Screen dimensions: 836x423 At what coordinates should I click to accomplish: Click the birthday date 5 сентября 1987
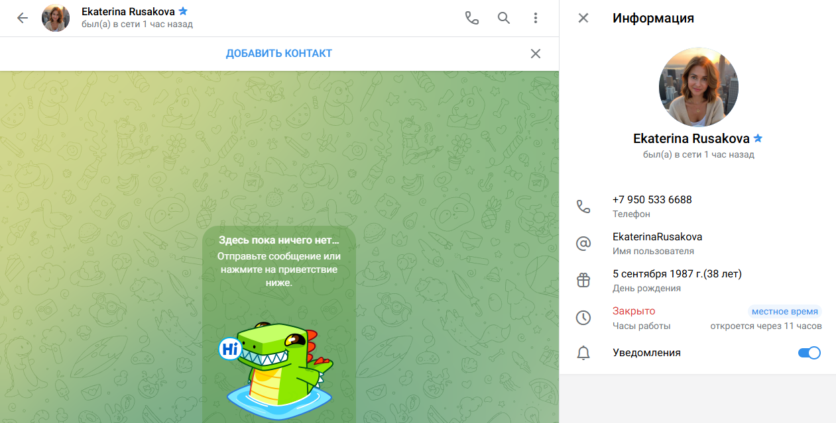point(676,274)
